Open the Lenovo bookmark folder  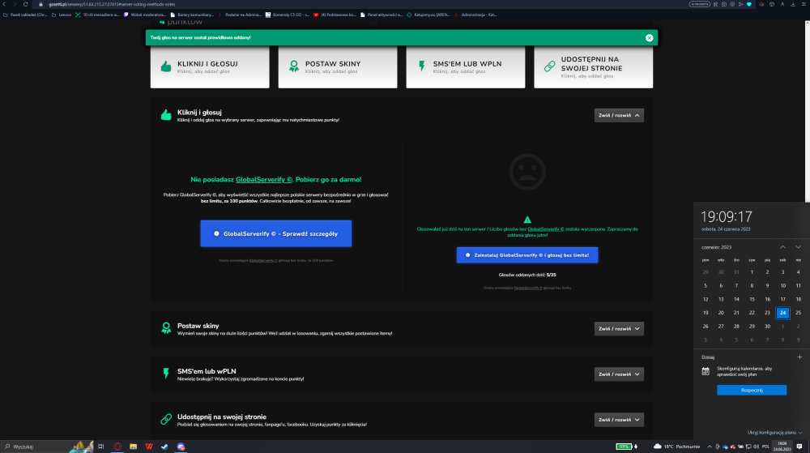[62, 15]
